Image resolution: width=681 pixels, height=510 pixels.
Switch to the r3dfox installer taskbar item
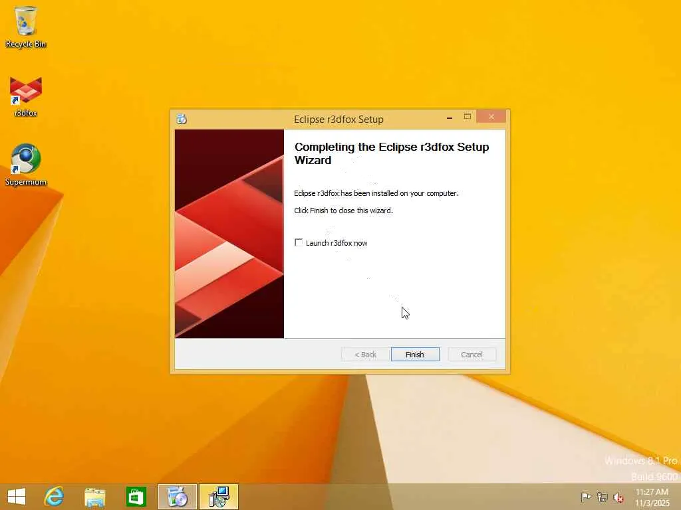point(177,497)
